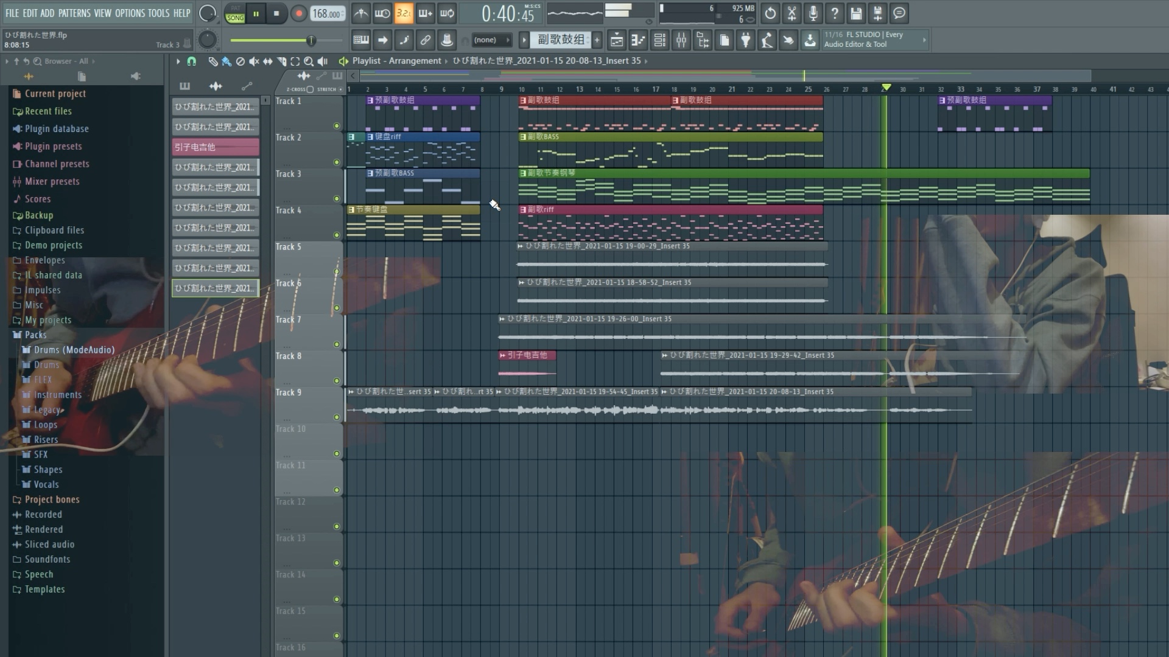The image size is (1169, 657).
Task: Toggle Track 1 mute LED
Action: [x=337, y=126]
